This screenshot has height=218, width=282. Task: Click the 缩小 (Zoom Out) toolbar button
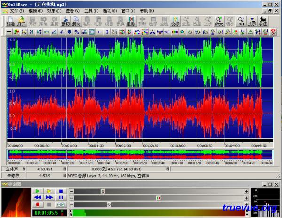click(230, 22)
